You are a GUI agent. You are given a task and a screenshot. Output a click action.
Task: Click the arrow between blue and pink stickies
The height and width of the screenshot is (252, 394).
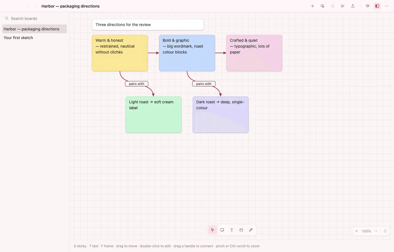click(x=221, y=53)
